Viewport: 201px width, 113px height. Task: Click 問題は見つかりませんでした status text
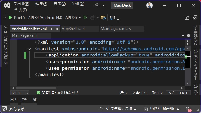pyautogui.click(x=60, y=93)
